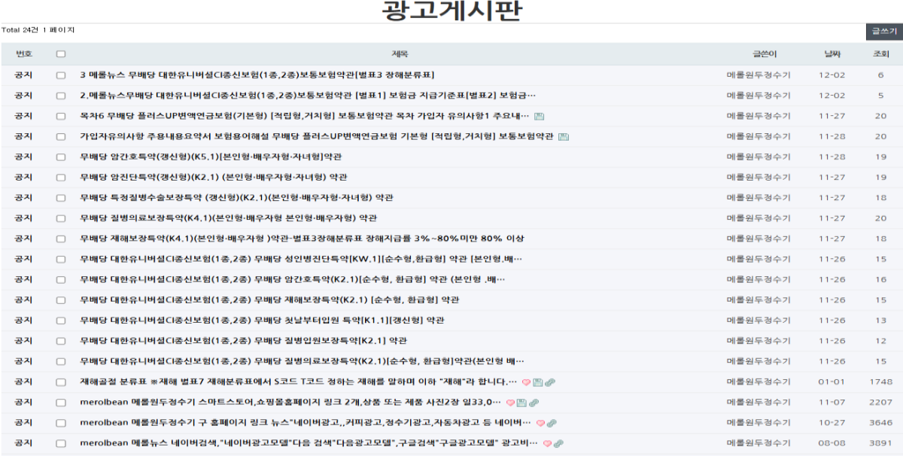Click the heart icon on the 스마트스토어 post
The height and width of the screenshot is (456, 903).
(510, 403)
